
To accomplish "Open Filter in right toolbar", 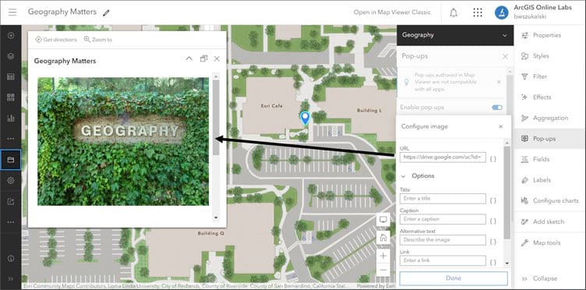I will [x=549, y=76].
